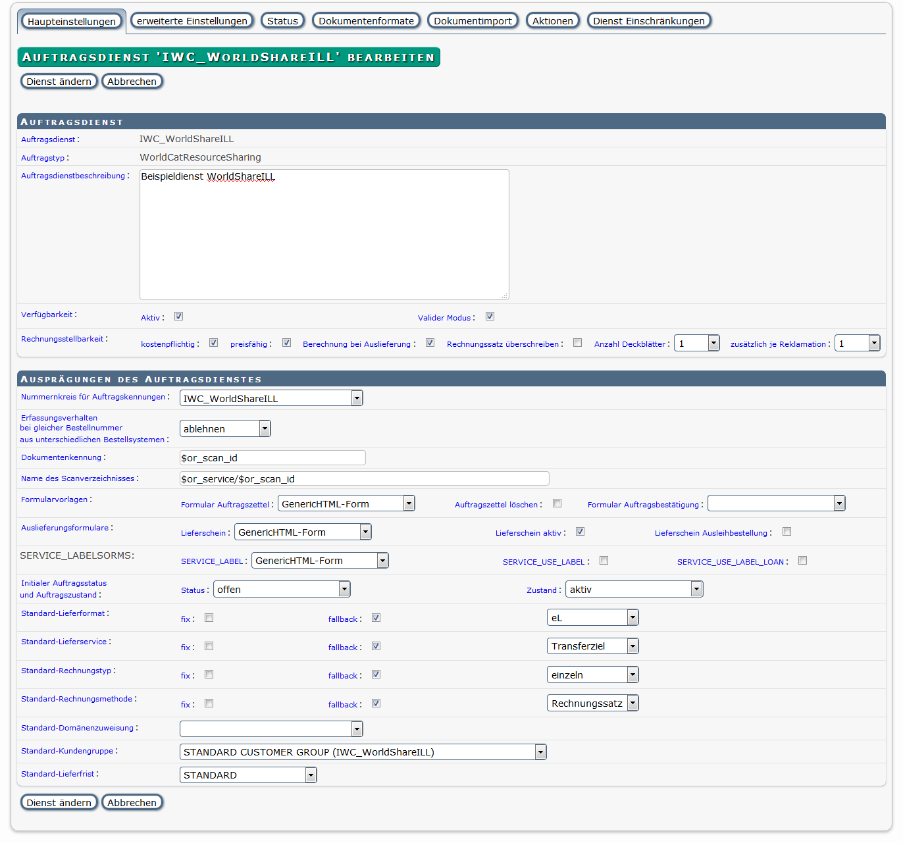Check fix for Standard-Rechnungstyp

[209, 675]
